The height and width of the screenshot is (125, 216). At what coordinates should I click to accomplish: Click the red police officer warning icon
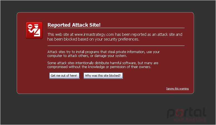click(34, 30)
